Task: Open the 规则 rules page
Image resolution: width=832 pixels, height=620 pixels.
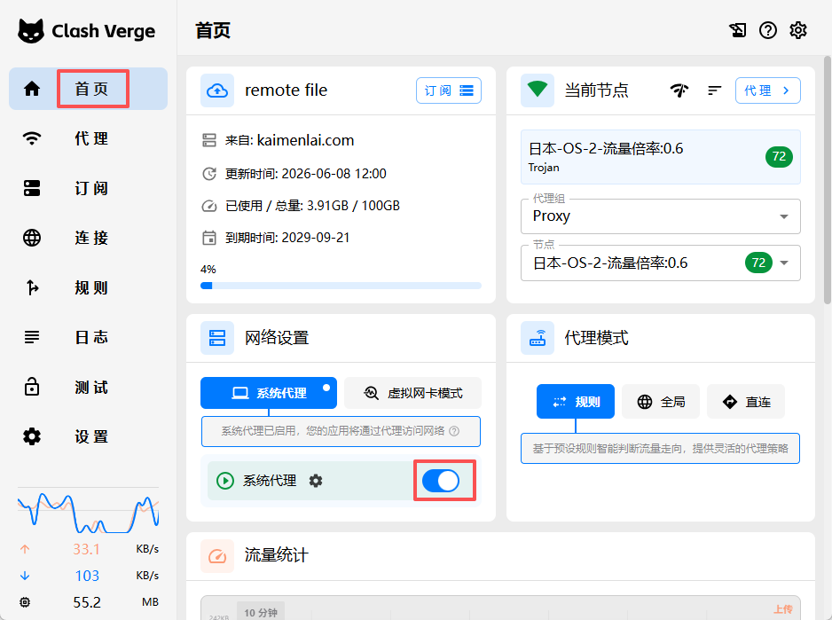Action: point(88,287)
